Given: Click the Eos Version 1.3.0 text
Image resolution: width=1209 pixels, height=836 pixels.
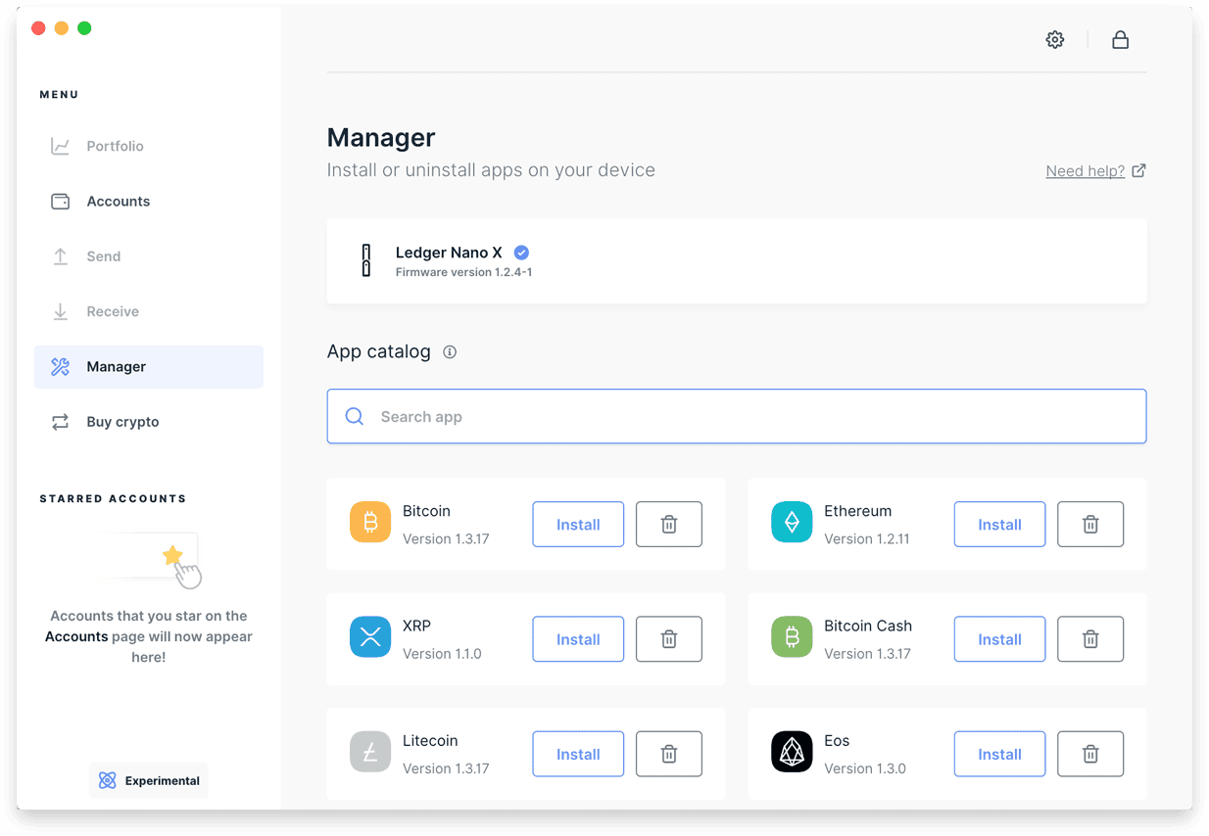Looking at the screenshot, I should coord(865,768).
